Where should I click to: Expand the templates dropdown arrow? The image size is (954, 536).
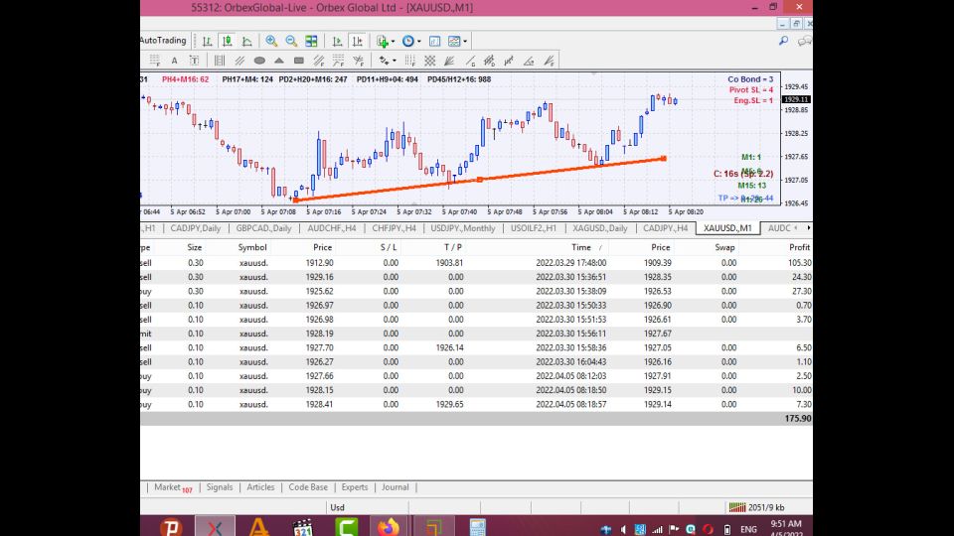pyautogui.click(x=466, y=41)
